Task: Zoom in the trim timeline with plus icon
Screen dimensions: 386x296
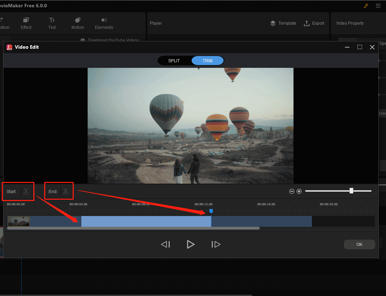Action: pos(299,191)
